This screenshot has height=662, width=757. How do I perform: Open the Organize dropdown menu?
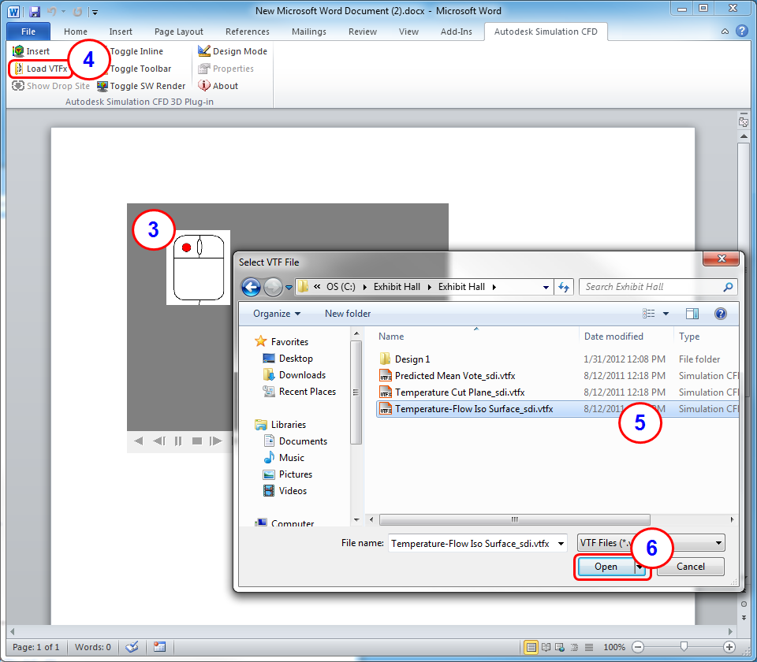[x=274, y=313]
